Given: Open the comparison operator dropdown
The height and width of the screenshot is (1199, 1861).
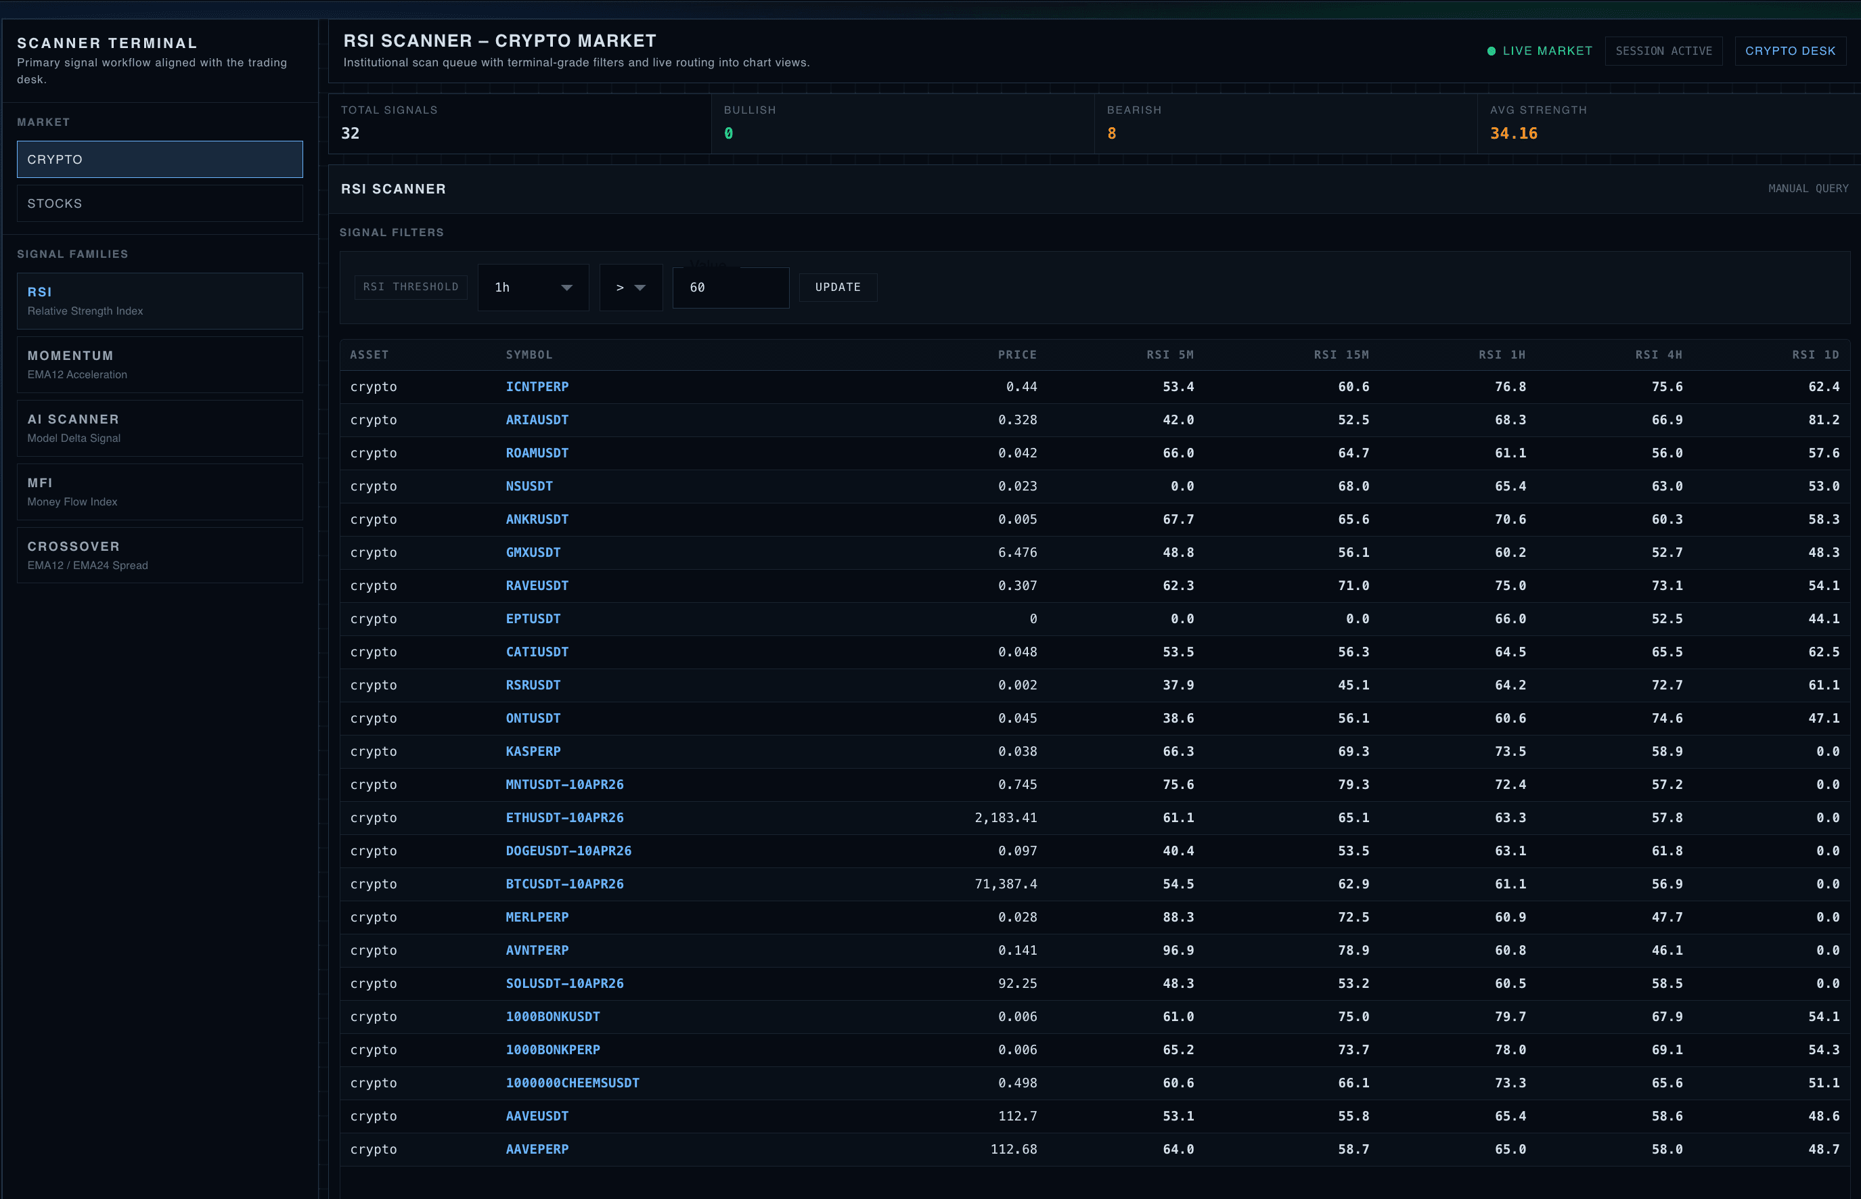Looking at the screenshot, I should pyautogui.click(x=631, y=288).
